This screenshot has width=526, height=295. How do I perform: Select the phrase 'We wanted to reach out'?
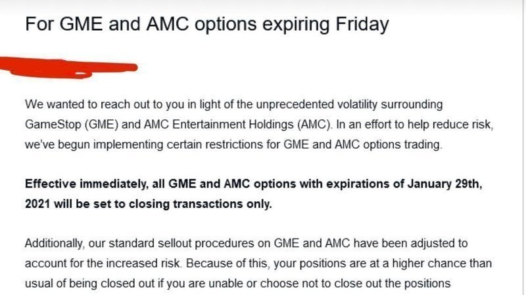tap(87, 104)
